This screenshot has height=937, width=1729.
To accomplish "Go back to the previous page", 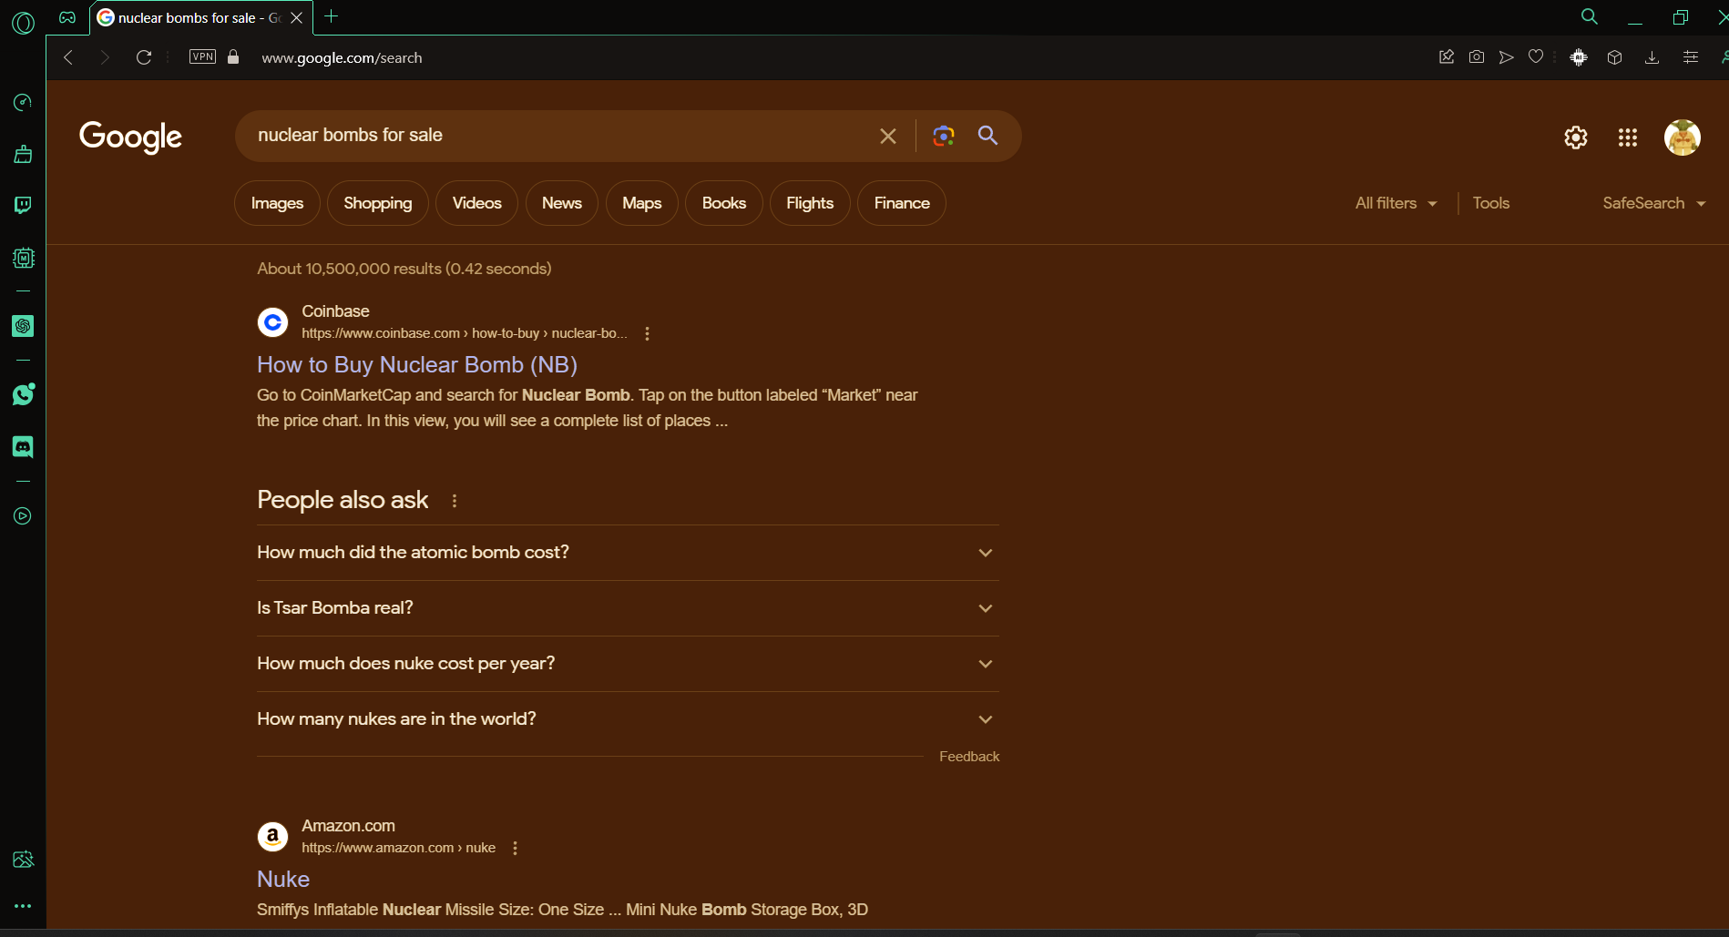I will [68, 57].
